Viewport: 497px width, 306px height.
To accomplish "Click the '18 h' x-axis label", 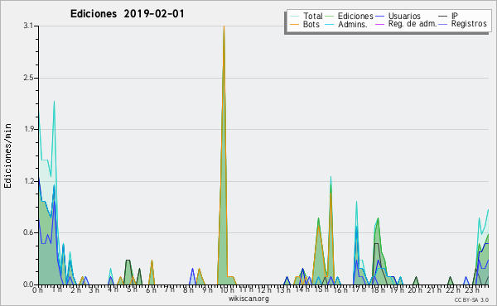I will pos(378,289).
